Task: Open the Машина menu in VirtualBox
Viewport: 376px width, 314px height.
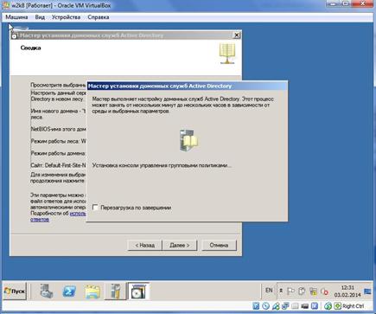Action: click(16, 17)
